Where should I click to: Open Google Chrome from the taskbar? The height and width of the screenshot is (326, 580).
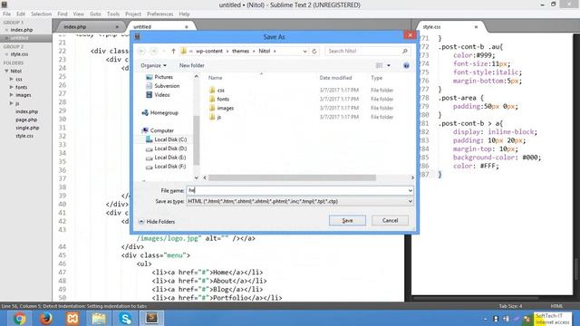[20, 318]
